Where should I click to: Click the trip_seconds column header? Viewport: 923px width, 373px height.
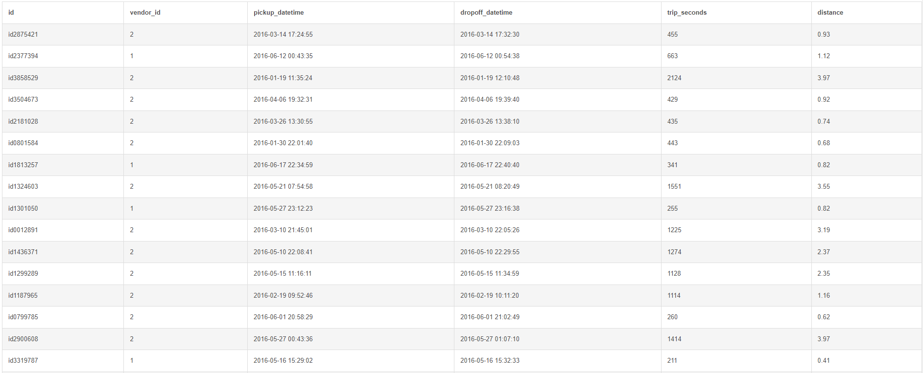point(686,13)
